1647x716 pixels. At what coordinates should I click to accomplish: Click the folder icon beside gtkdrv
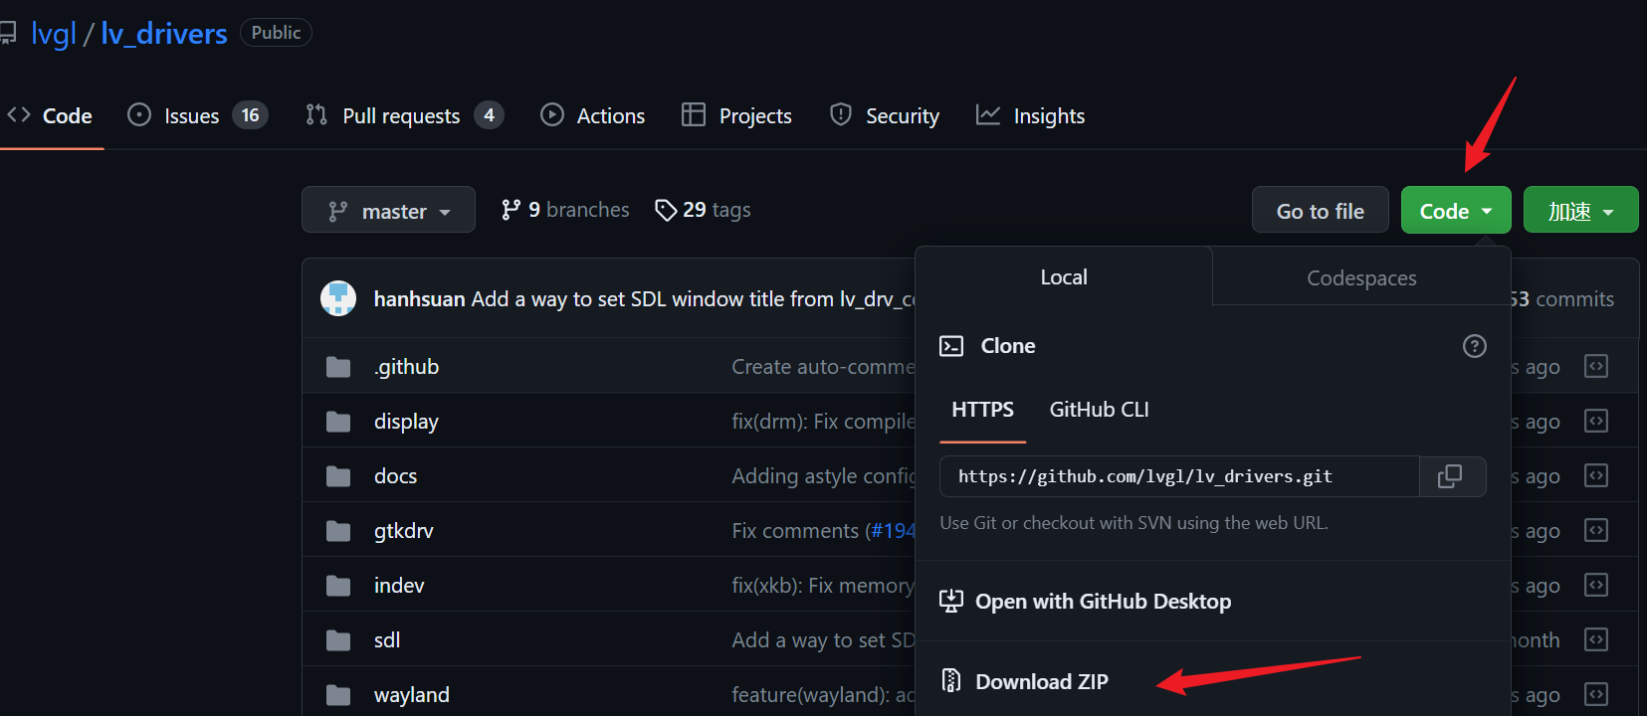(x=338, y=531)
